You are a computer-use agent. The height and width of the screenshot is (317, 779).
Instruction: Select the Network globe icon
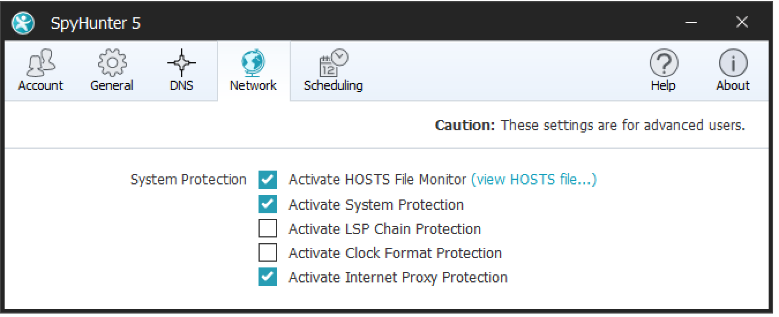pyautogui.click(x=253, y=63)
